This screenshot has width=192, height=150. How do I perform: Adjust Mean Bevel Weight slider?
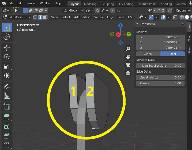point(160,66)
